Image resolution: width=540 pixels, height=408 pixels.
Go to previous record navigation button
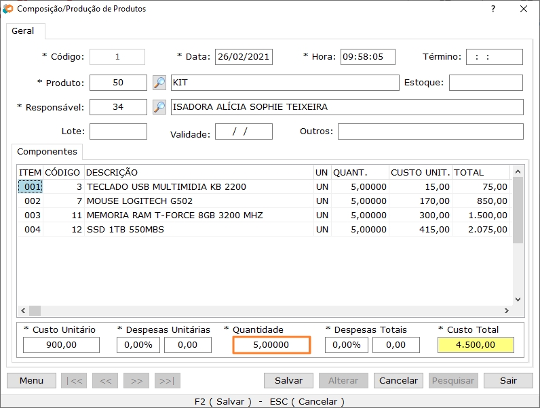(x=105, y=380)
